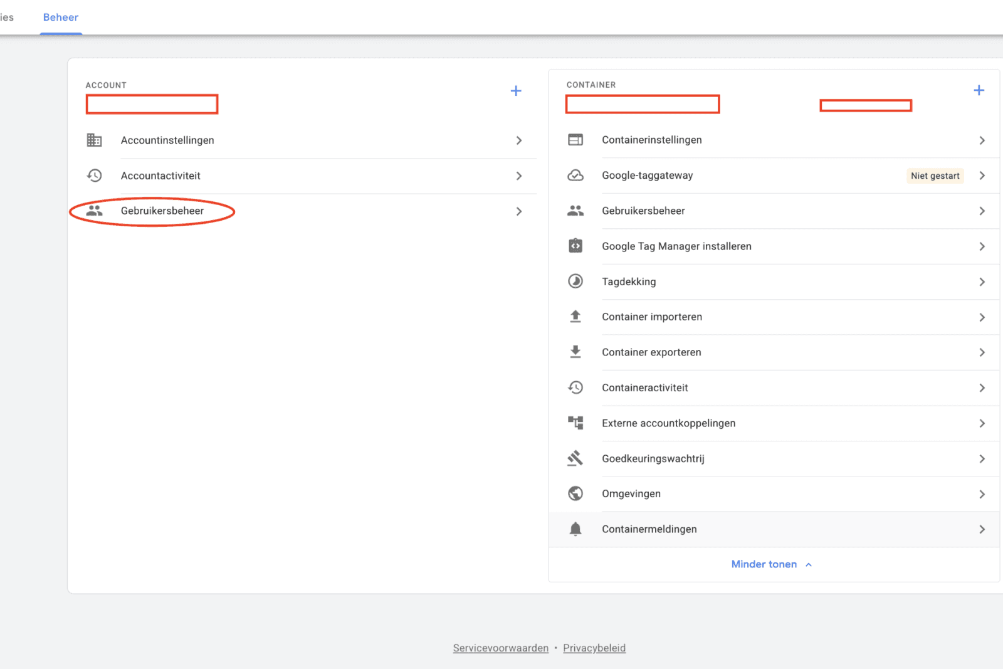The image size is (1003, 669).
Task: Expand chevron on Containermeldingen row
Action: (x=982, y=529)
